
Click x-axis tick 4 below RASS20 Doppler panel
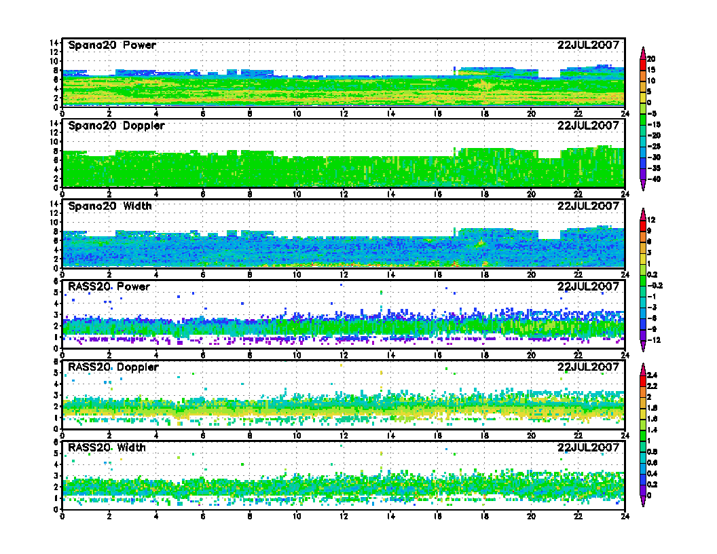[x=156, y=436]
